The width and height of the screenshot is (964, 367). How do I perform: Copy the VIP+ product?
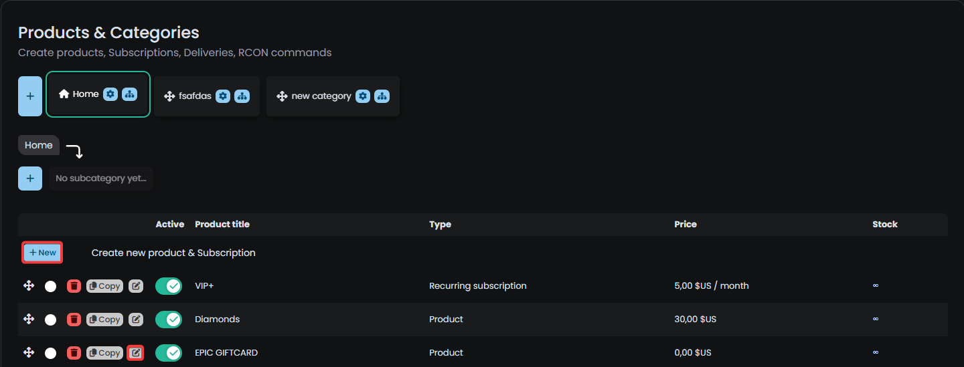105,286
